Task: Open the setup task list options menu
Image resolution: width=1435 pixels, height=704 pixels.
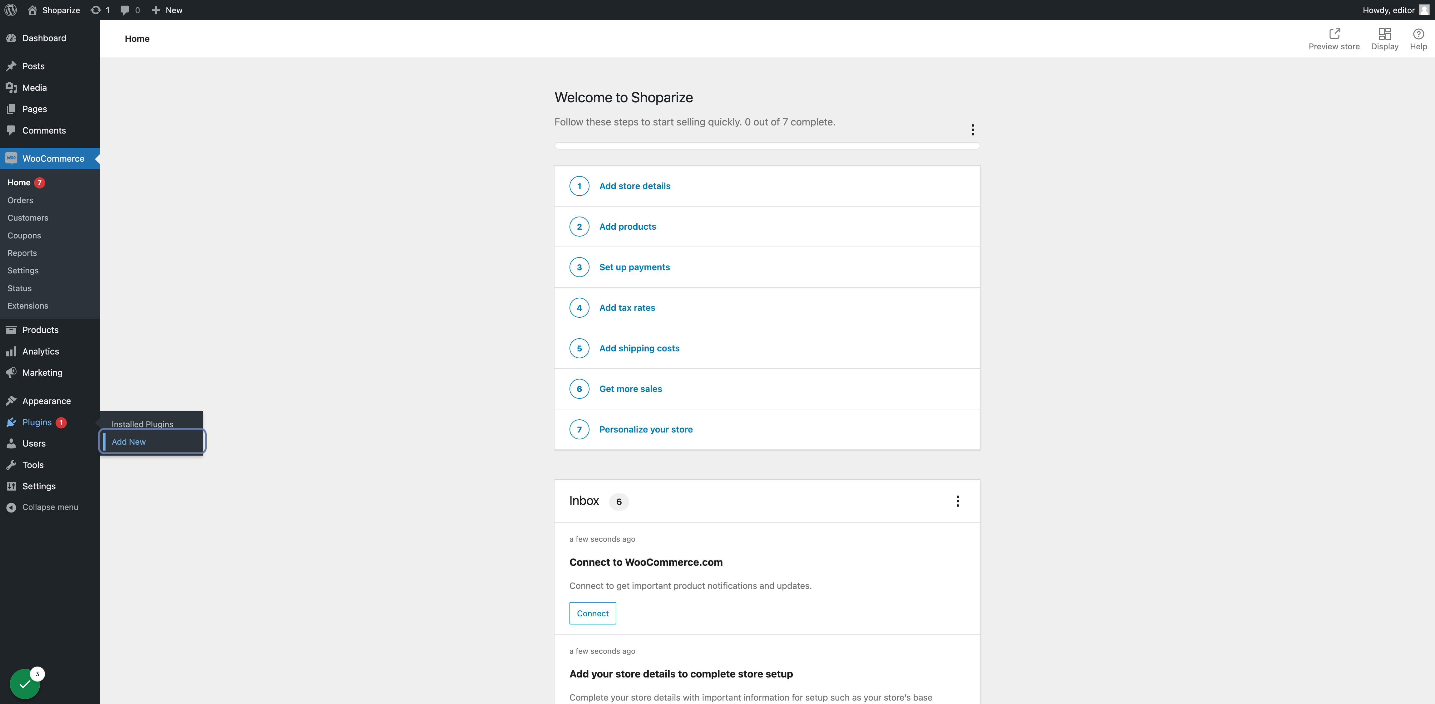Action: (972, 130)
